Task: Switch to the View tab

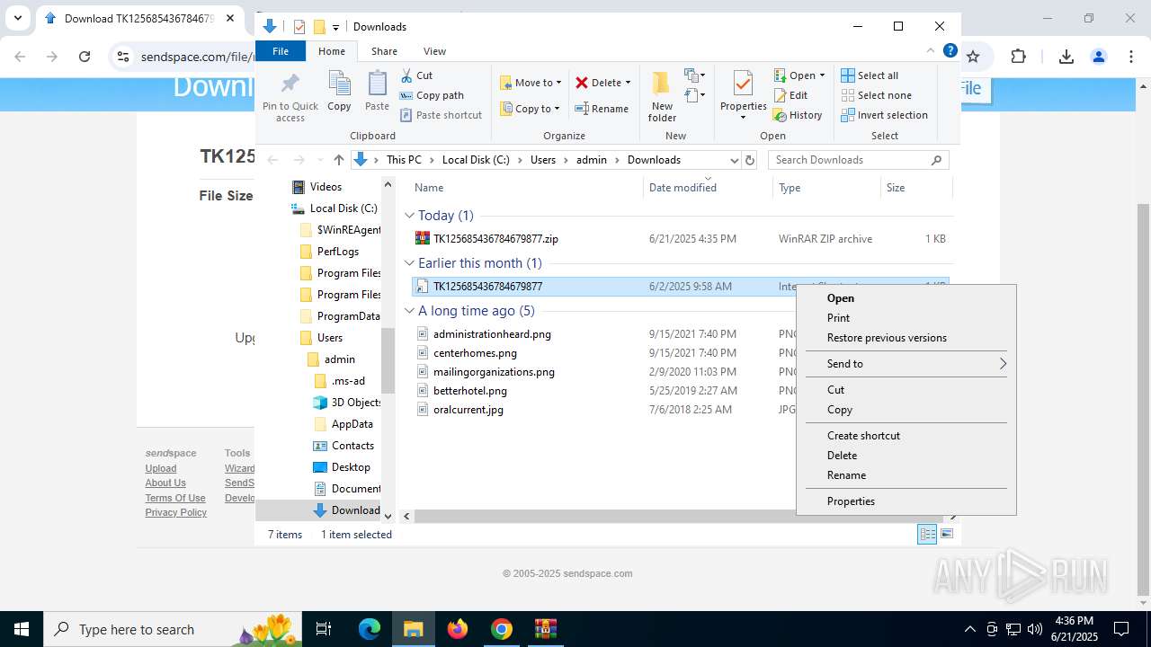Action: (434, 51)
